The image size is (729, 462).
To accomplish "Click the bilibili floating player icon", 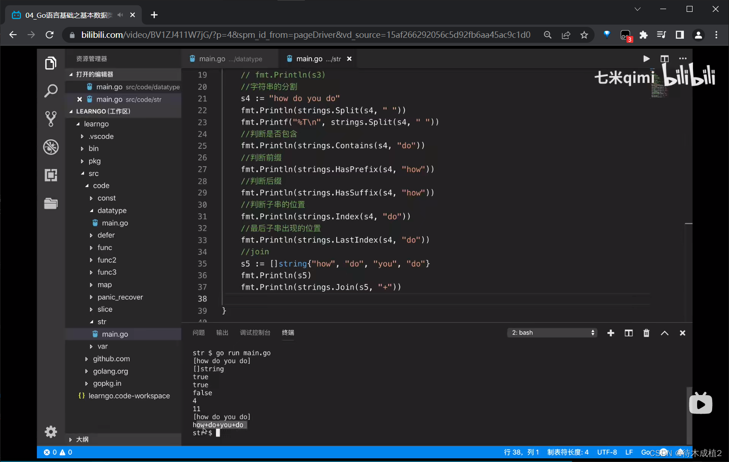I will 701,403.
